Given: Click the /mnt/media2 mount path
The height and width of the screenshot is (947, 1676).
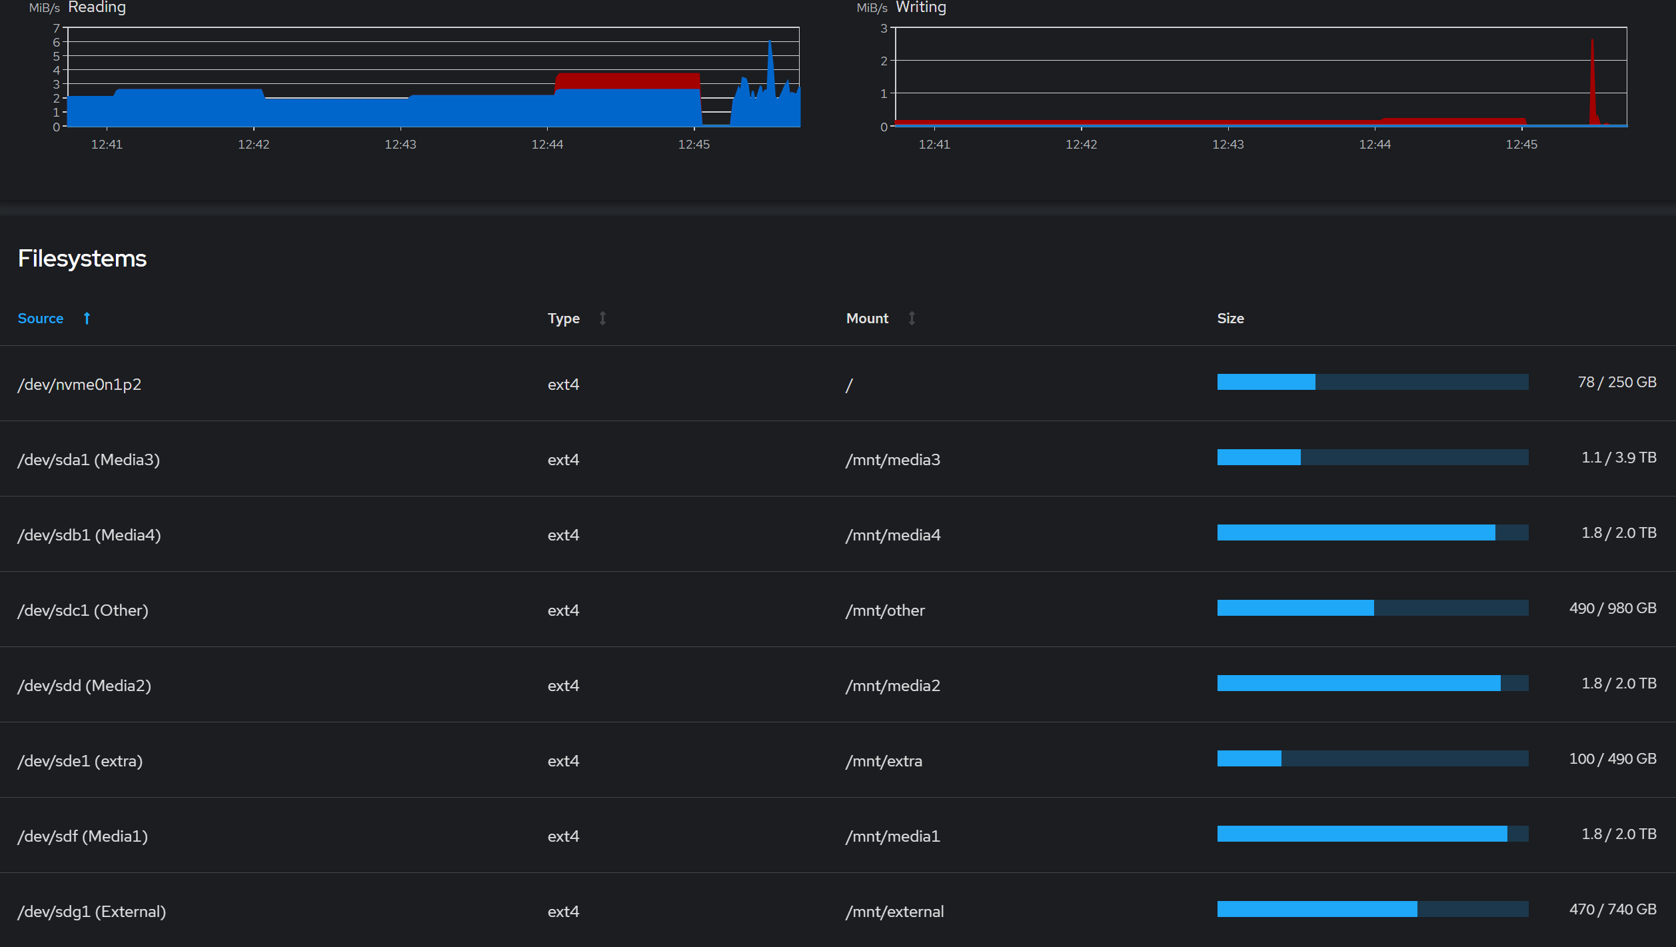Looking at the screenshot, I should (x=893, y=686).
